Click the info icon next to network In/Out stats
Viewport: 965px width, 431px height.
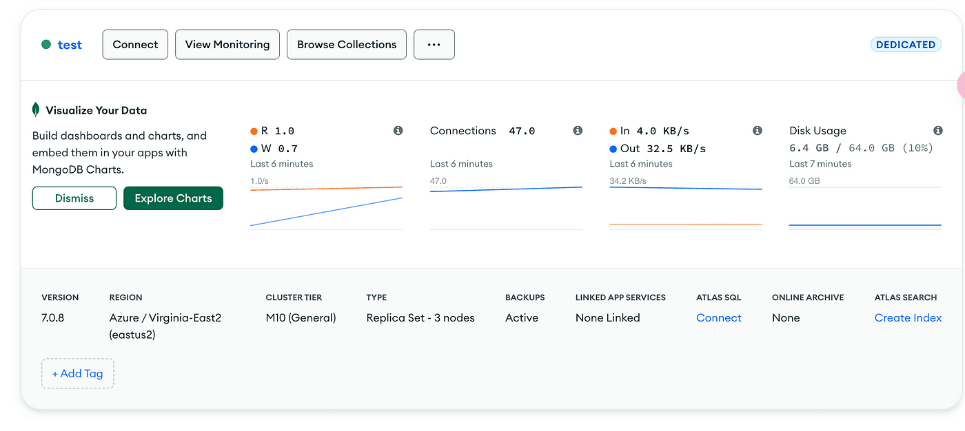[x=757, y=130]
